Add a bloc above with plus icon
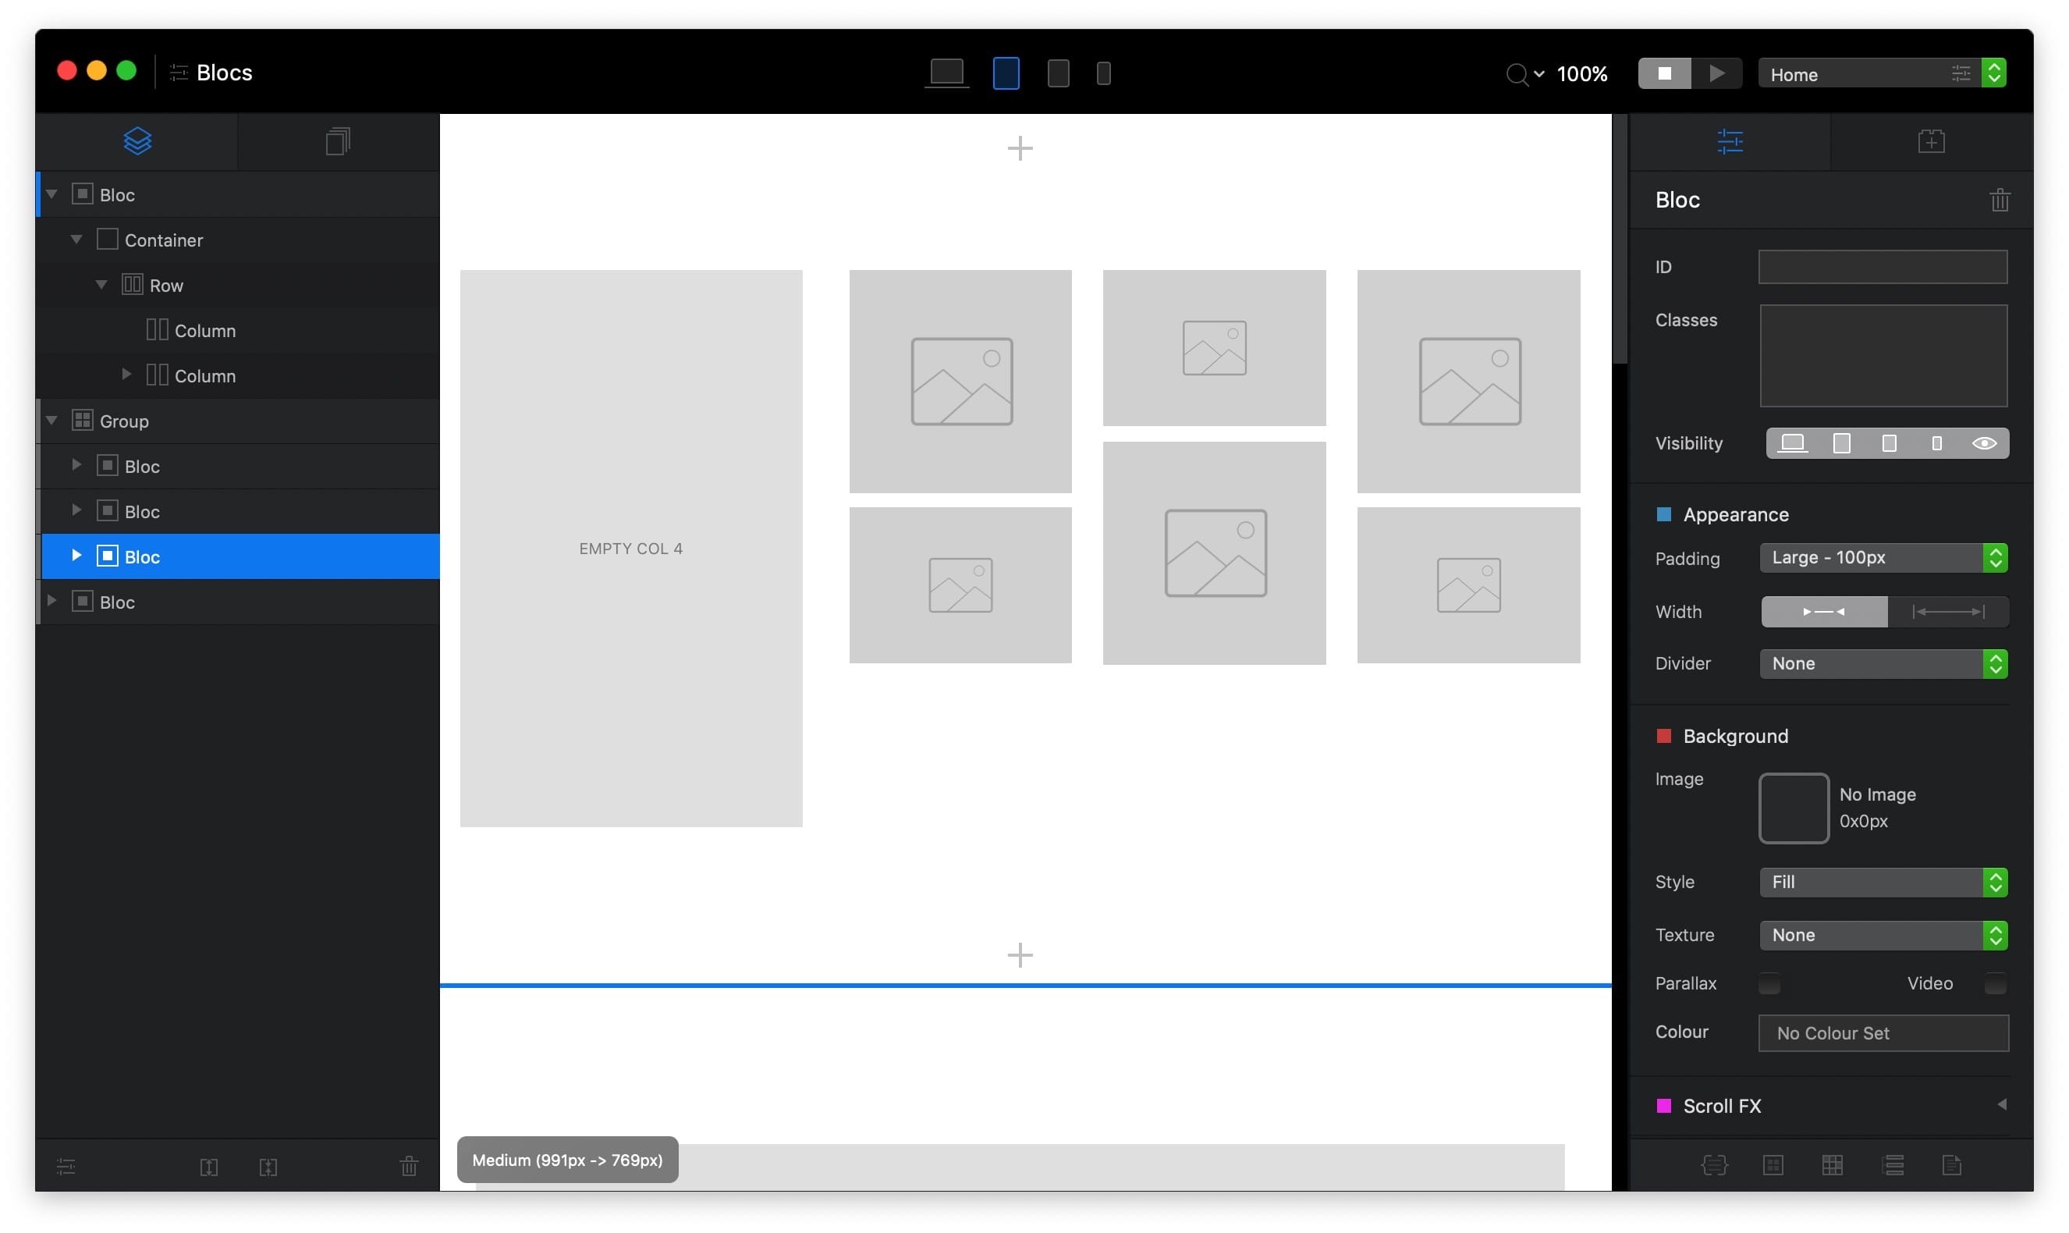 (x=1020, y=149)
